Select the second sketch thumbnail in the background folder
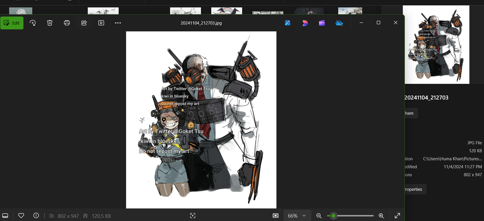The height and width of the screenshot is (221, 484). 103,11
